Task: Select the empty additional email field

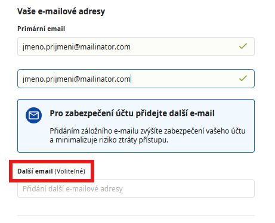Action: coord(136,189)
